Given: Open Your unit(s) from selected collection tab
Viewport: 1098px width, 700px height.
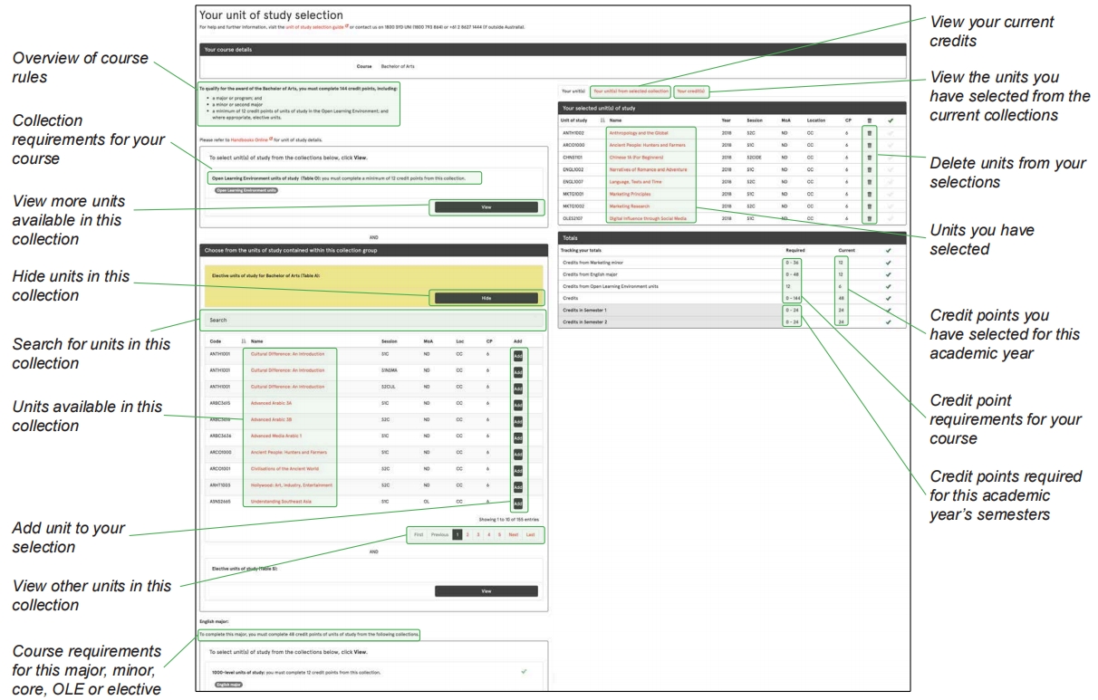Looking at the screenshot, I should click(631, 91).
